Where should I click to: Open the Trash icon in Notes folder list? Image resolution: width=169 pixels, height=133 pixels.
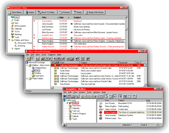12,37
